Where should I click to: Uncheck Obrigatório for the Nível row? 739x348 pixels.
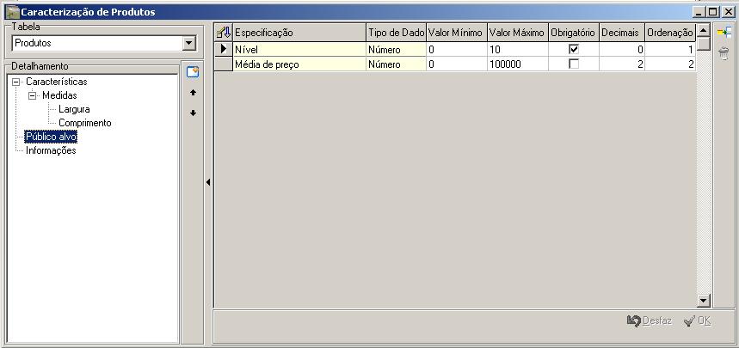(x=574, y=50)
